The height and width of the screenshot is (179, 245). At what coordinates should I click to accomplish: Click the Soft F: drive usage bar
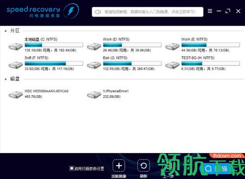[54, 63]
